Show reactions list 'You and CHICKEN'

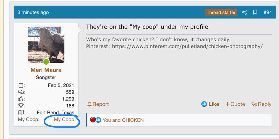pyautogui.click(x=123, y=120)
